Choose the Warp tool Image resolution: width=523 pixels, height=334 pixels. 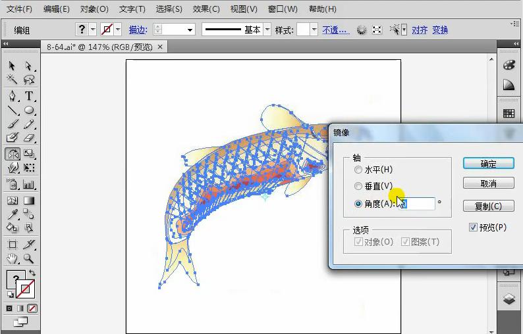tap(12, 168)
